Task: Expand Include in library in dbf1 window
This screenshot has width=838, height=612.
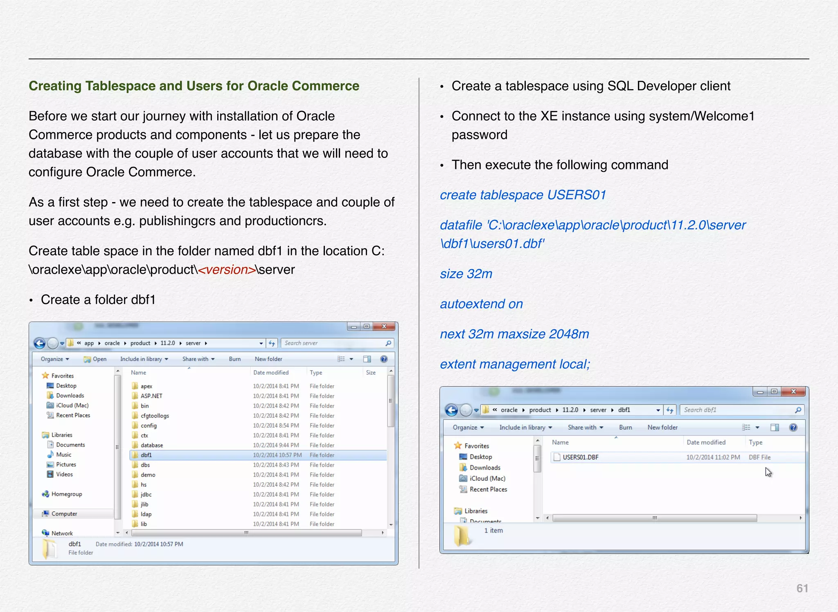Action: pos(525,427)
